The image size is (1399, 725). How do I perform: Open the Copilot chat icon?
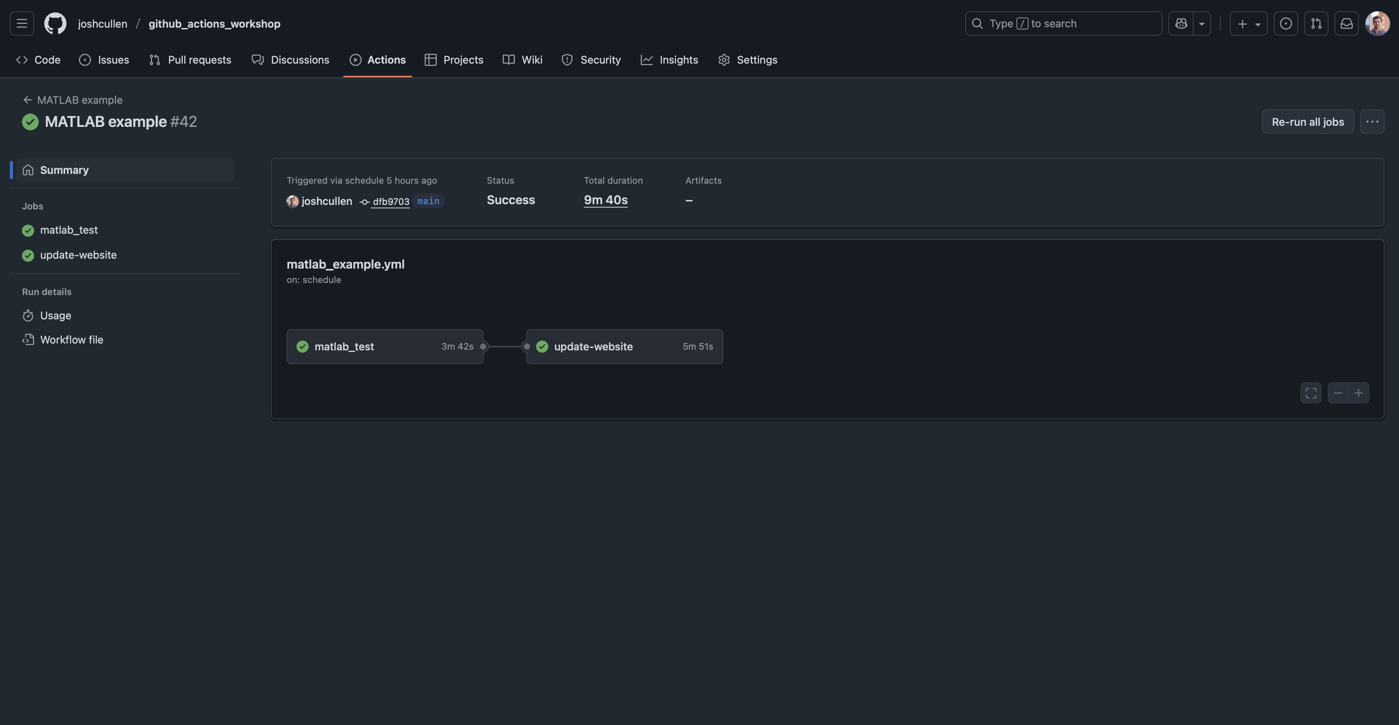(x=1181, y=23)
